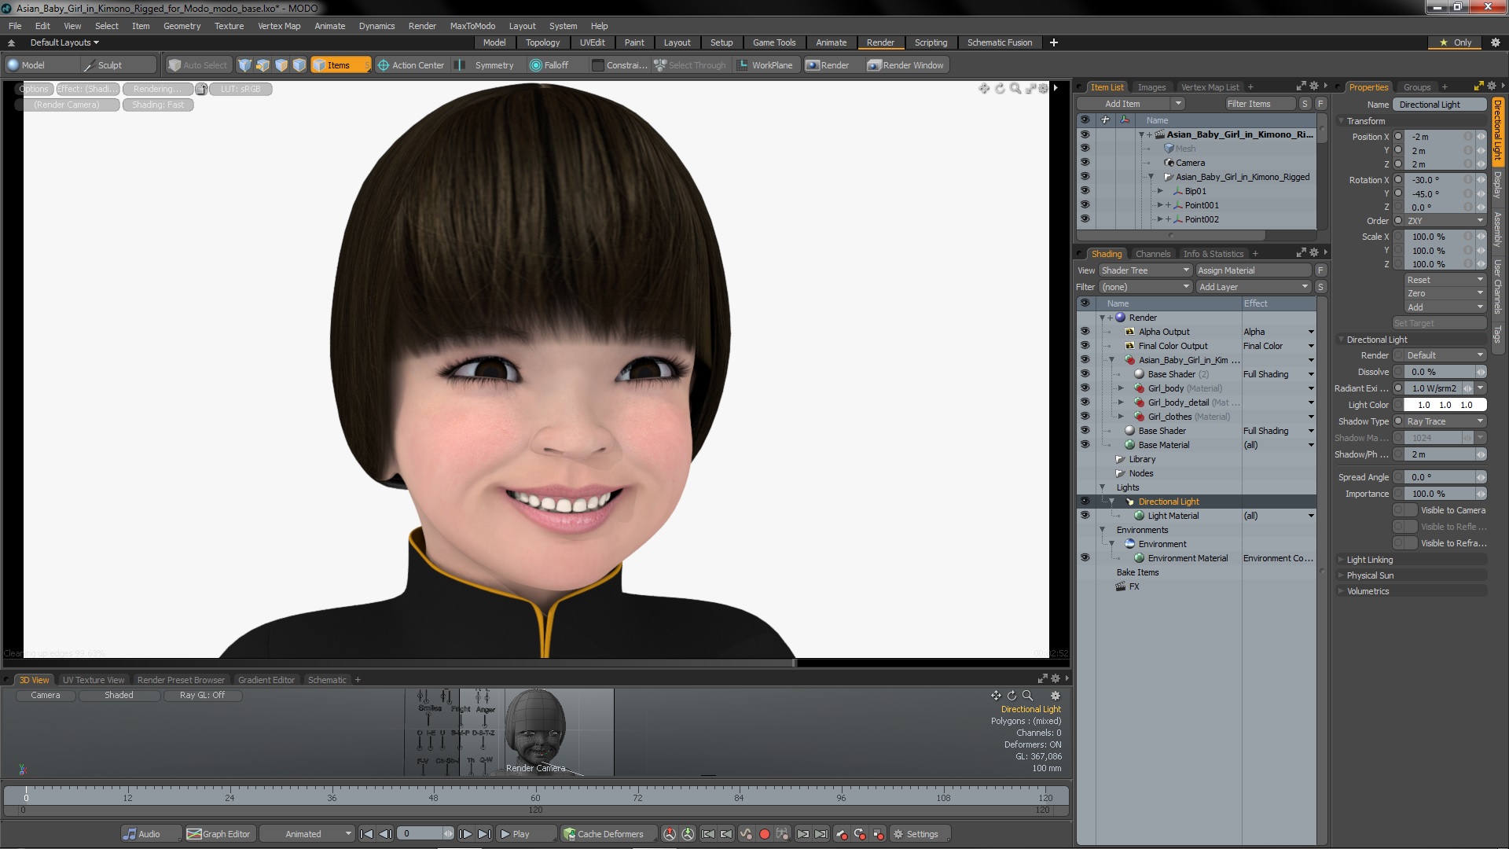Click the Shading: Fast button
Image resolution: width=1509 pixels, height=849 pixels.
click(x=158, y=105)
